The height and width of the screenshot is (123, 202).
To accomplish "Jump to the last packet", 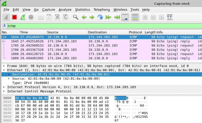I will tap(117, 17).
